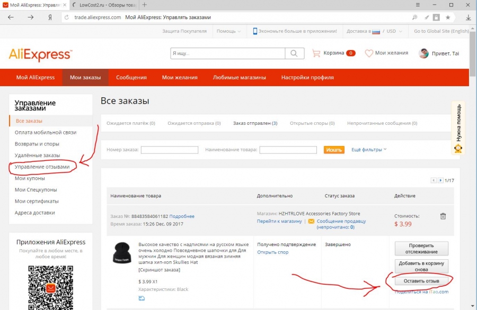Switch to the LowCost2.ru browser tab
This screenshot has height=310, width=477.
(104, 5)
